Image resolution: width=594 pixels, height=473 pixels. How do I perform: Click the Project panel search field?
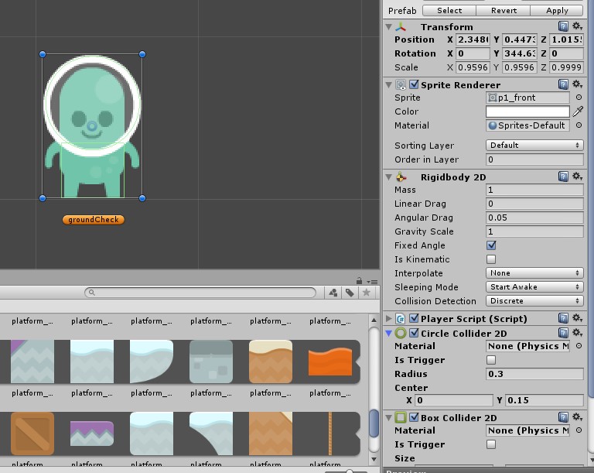pyautogui.click(x=203, y=293)
